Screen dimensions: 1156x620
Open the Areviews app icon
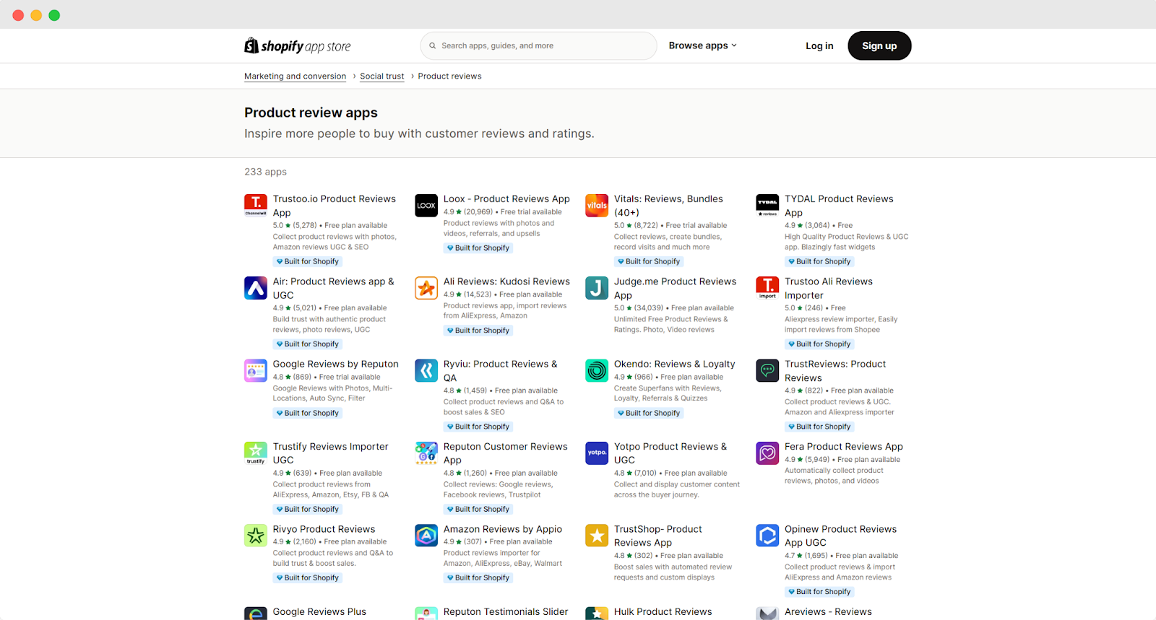(767, 614)
